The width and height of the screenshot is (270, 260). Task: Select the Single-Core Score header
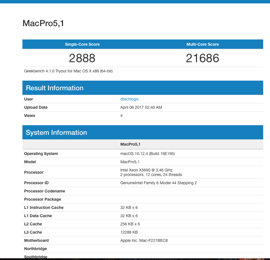pos(82,44)
